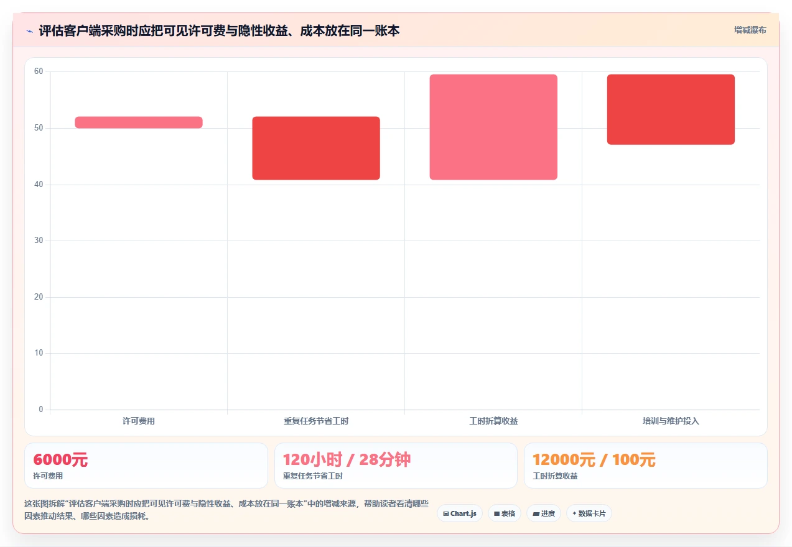Select the Chart.js chip
This screenshot has width=792, height=547.
(x=460, y=513)
